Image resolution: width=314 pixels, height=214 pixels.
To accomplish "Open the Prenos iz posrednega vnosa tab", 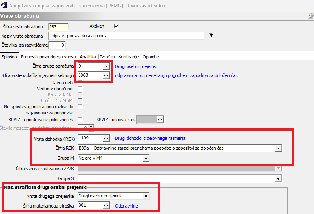I will click(48, 57).
